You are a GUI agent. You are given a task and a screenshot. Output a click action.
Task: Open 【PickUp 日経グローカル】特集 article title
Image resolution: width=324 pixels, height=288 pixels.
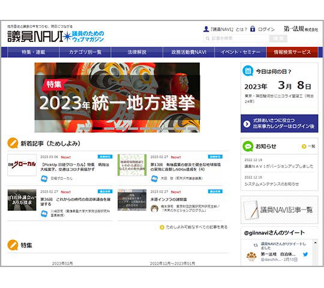[74, 167]
